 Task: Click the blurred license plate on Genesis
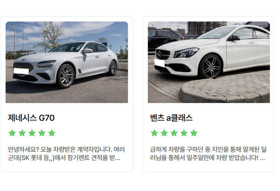click(x=21, y=71)
